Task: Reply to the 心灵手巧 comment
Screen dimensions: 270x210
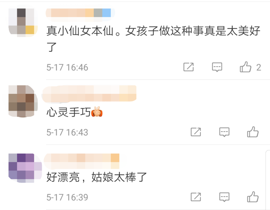Action: coord(224,132)
